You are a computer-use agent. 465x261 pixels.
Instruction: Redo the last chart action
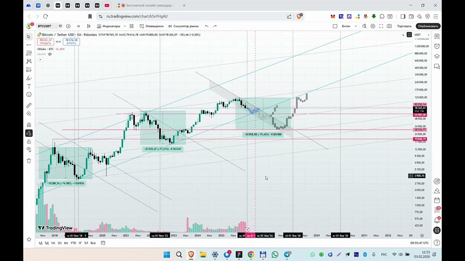click(x=215, y=26)
